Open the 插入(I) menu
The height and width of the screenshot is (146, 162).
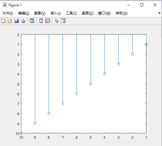tap(55, 13)
